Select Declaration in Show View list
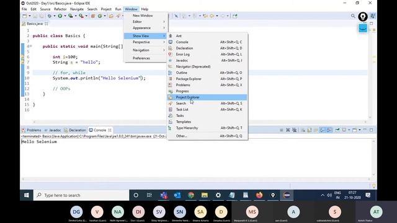This screenshot has height=223, width=397. [207, 48]
